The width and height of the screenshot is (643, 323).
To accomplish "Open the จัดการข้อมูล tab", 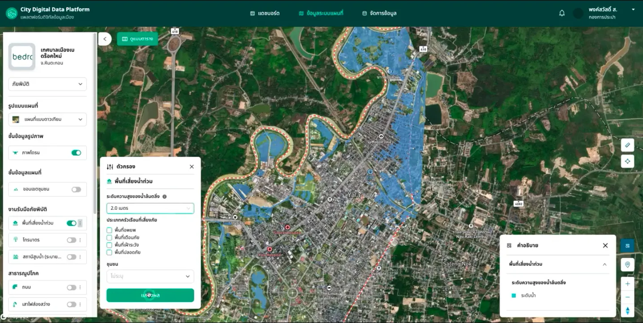I will 379,13.
